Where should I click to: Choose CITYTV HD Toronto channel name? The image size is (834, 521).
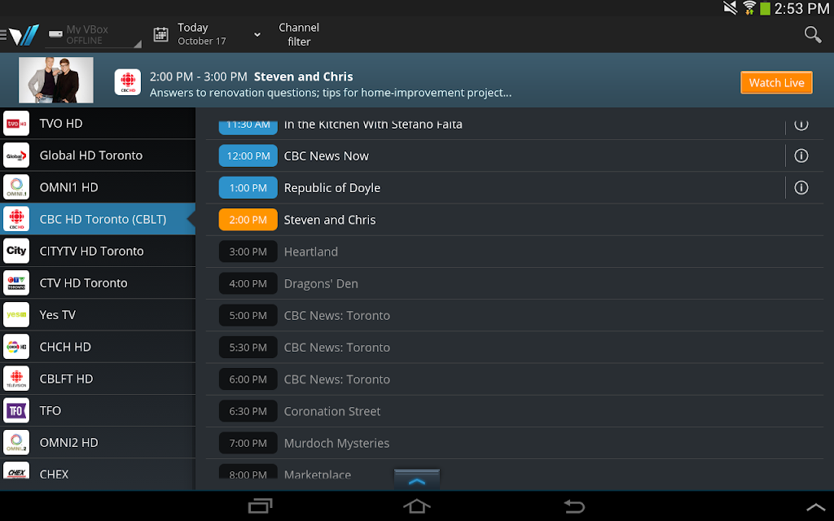(x=91, y=251)
